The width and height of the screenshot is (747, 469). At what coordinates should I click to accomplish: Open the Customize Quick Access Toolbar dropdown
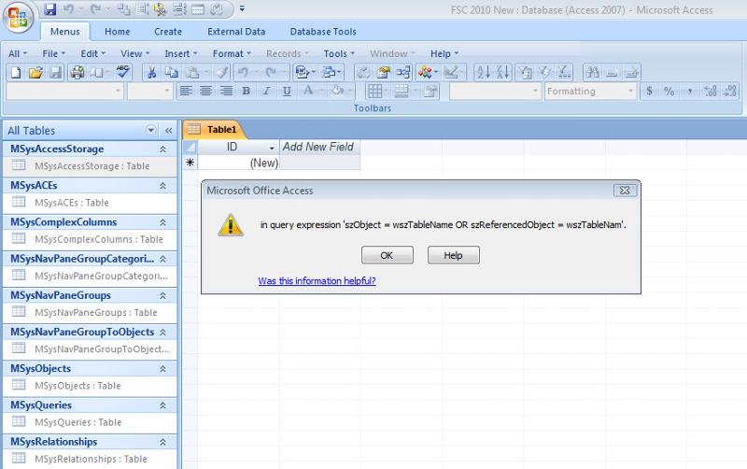tap(242, 9)
